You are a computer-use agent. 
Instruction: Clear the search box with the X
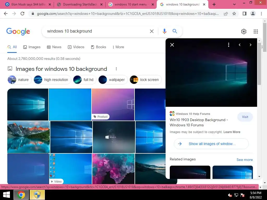point(152,31)
